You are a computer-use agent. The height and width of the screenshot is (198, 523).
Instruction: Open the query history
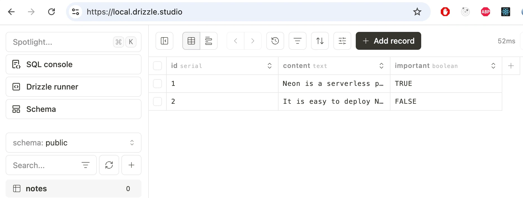coord(275,41)
